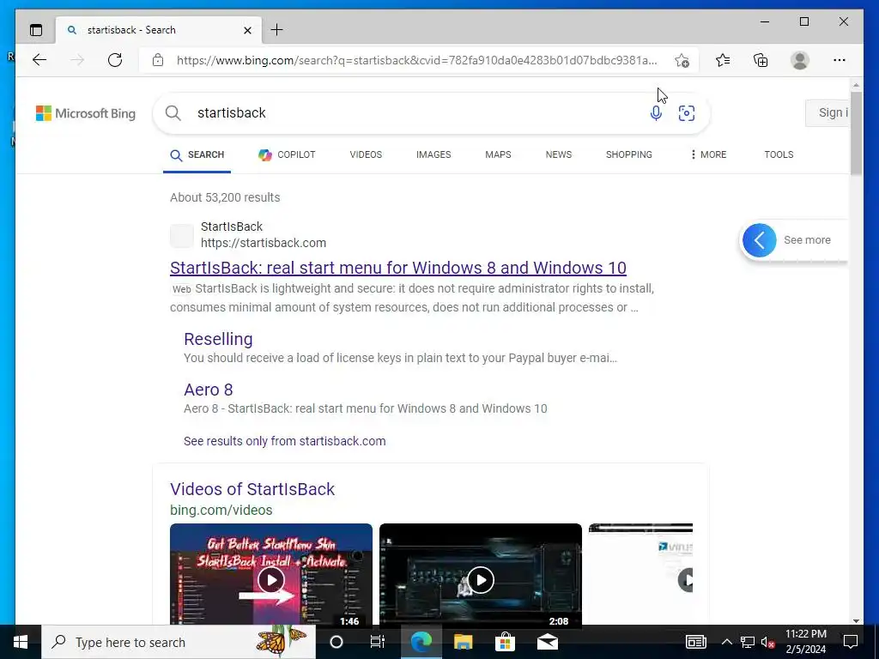
Task: Open Edge Settings and more menu
Action: (840, 60)
